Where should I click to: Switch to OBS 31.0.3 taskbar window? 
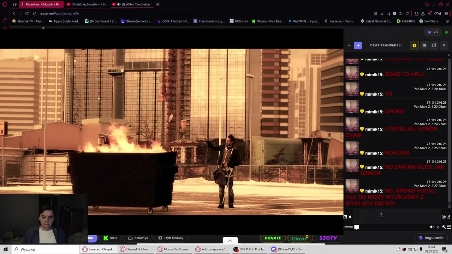(250, 249)
